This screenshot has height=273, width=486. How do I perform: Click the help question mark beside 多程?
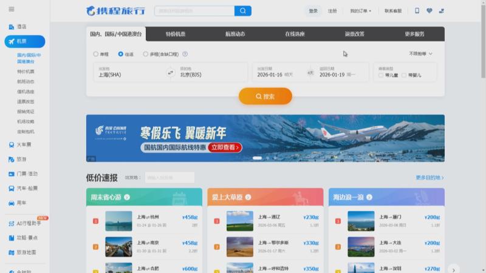click(185, 54)
